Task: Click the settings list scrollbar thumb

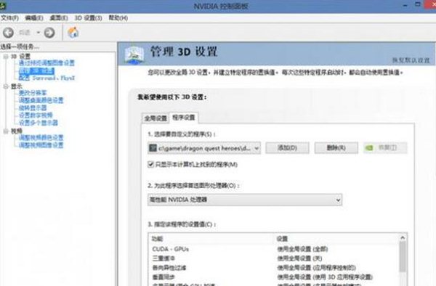Action: coord(403,257)
